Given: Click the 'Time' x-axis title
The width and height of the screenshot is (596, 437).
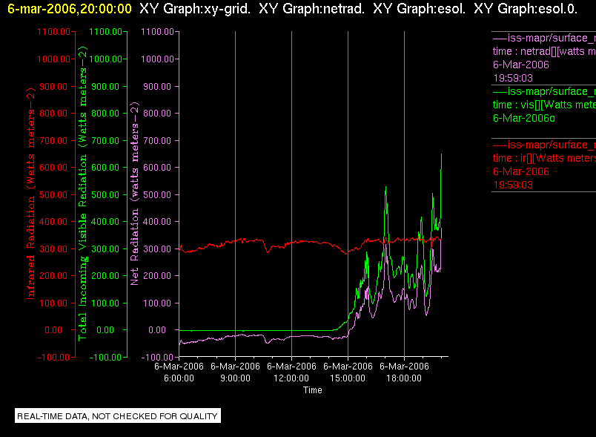Looking at the screenshot, I should pos(312,390).
